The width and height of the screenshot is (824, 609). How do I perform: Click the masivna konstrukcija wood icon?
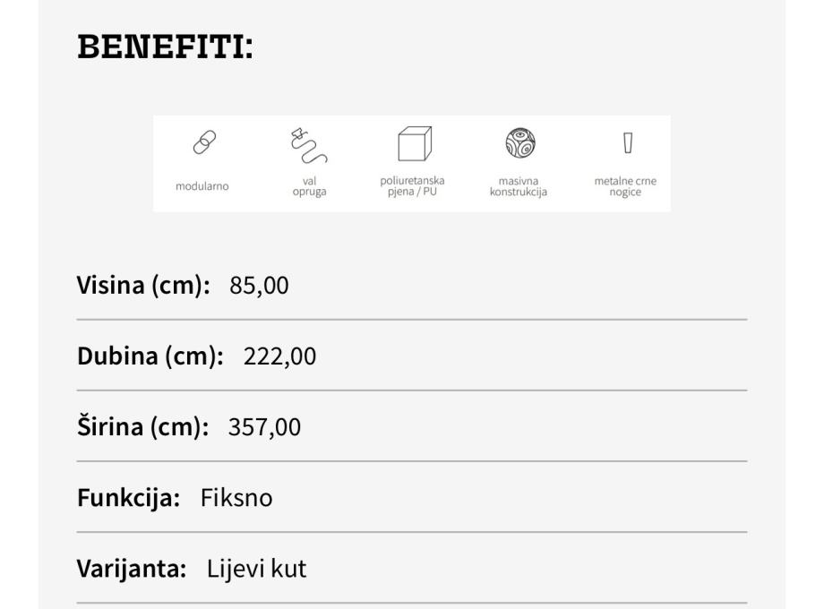point(518,144)
